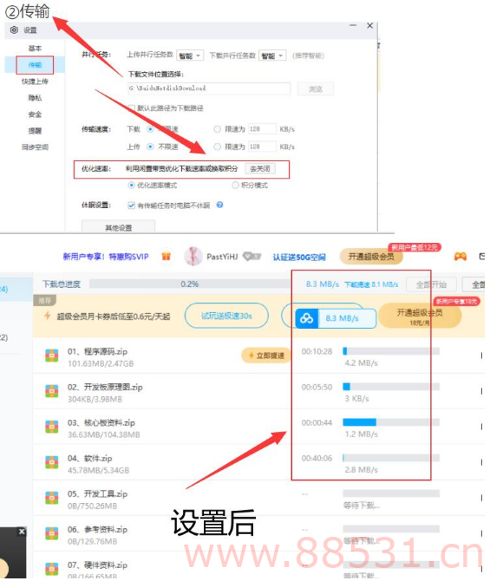
Task: Click the progress bar of 03、核心板资料.zip
Action: [x=391, y=422]
